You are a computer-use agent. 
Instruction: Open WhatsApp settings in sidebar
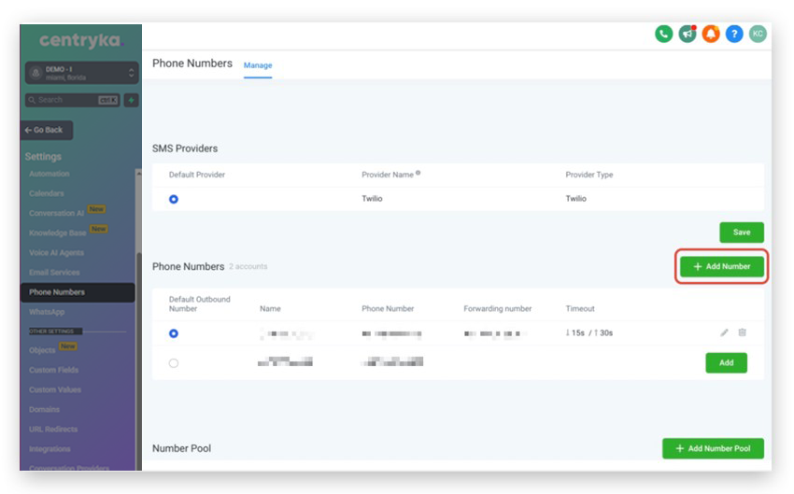click(x=47, y=312)
